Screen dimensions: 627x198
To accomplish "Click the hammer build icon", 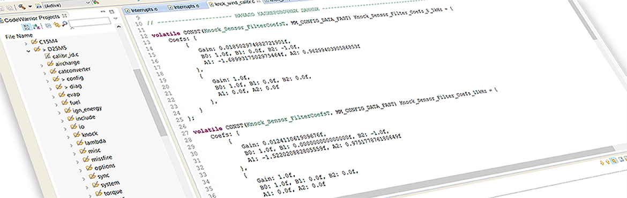I will click(x=21, y=7).
